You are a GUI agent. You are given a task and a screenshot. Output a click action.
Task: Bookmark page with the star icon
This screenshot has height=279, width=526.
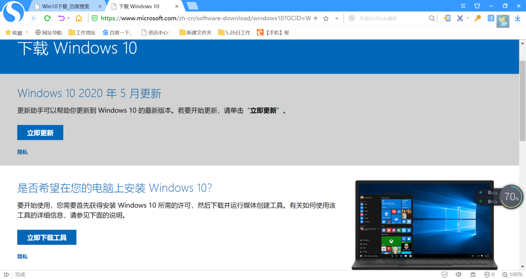click(326, 18)
